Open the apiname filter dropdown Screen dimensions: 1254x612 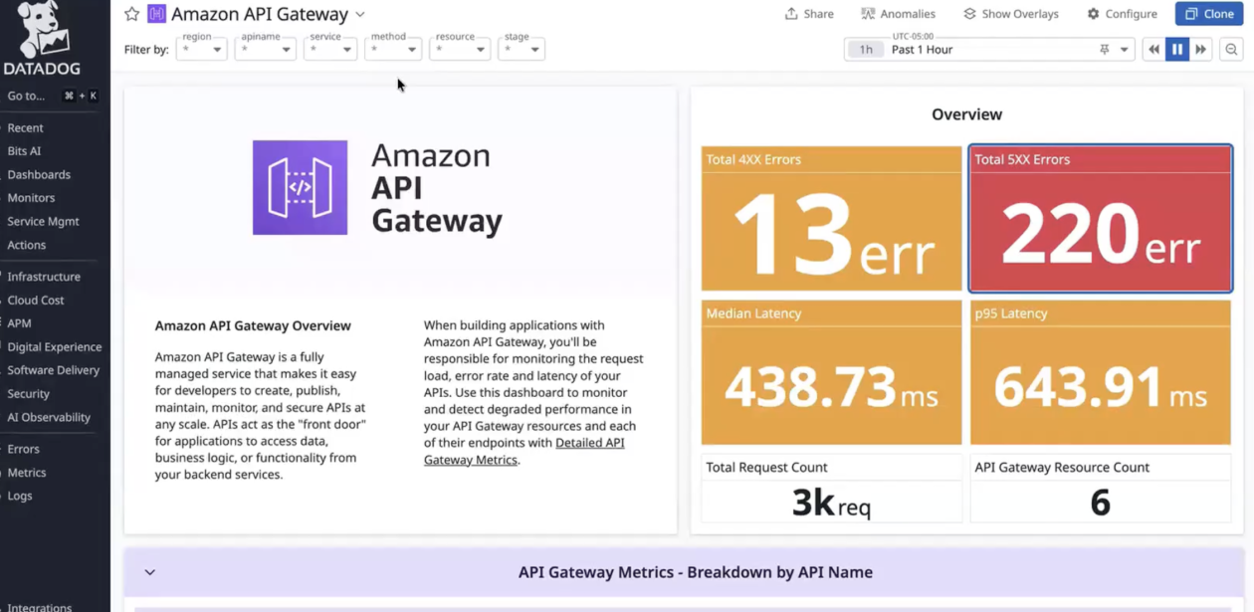point(267,47)
